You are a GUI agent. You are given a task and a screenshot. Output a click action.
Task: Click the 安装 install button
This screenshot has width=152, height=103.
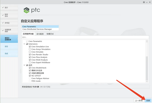click(148, 100)
